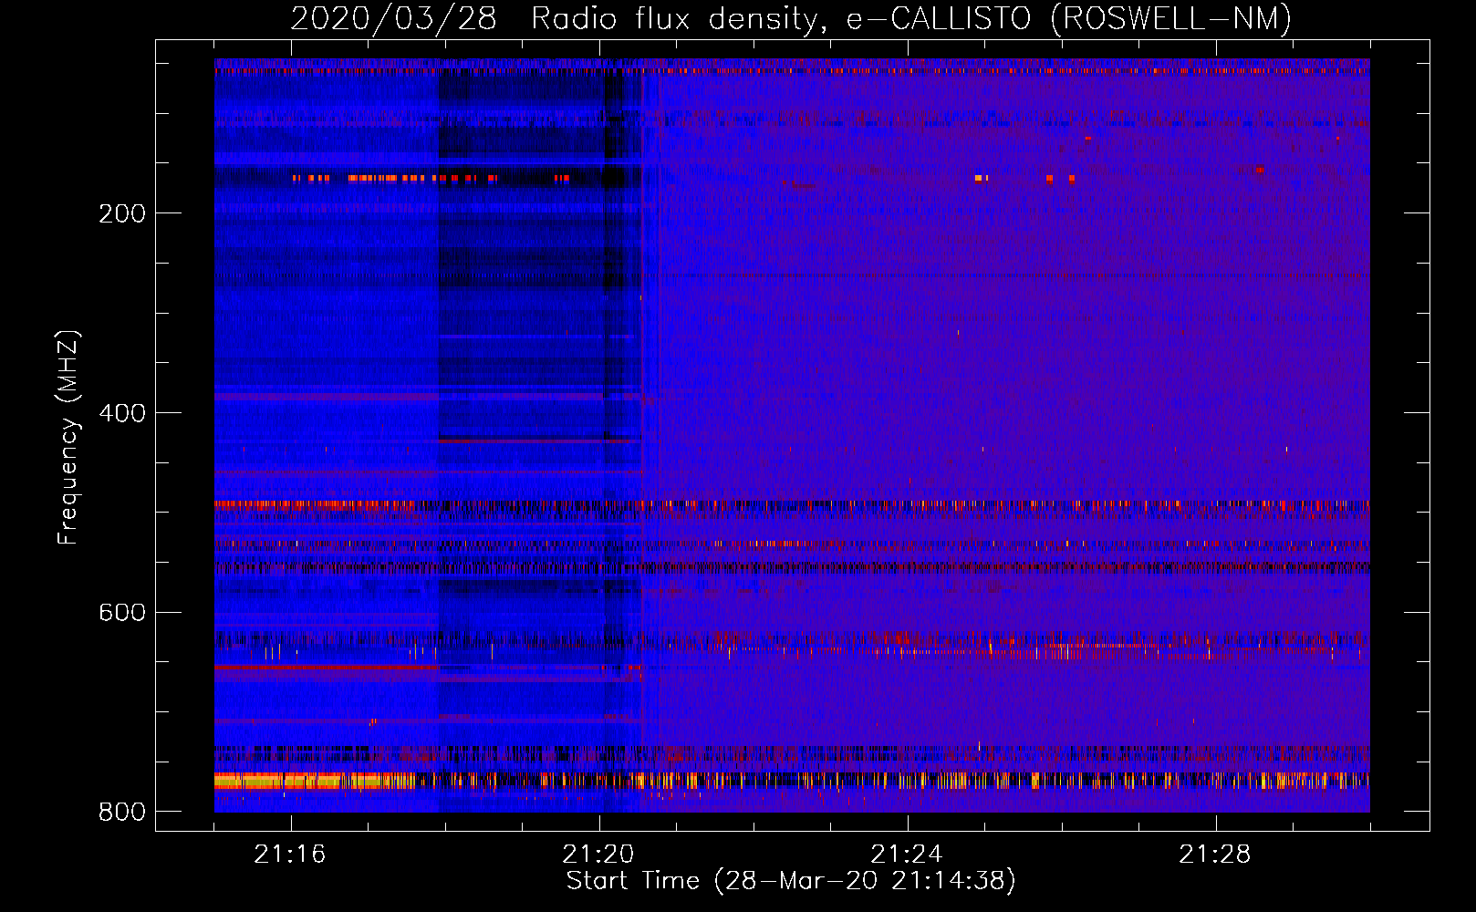The height and width of the screenshot is (912, 1476).
Task: Click the plot title "Radio flux density, e-CALLISTO (ROSWELL-NM)"
Action: point(911,18)
